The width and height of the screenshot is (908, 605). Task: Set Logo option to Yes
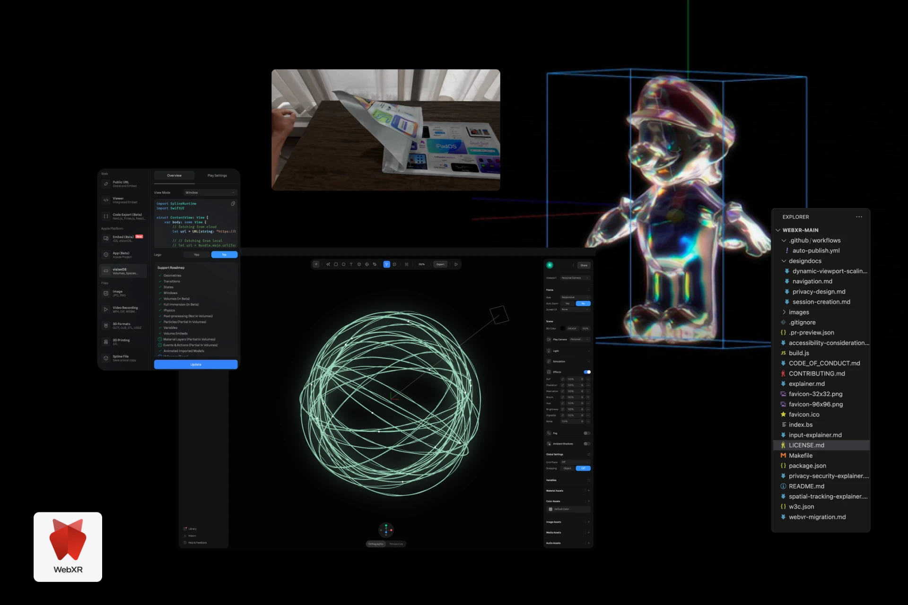197,255
